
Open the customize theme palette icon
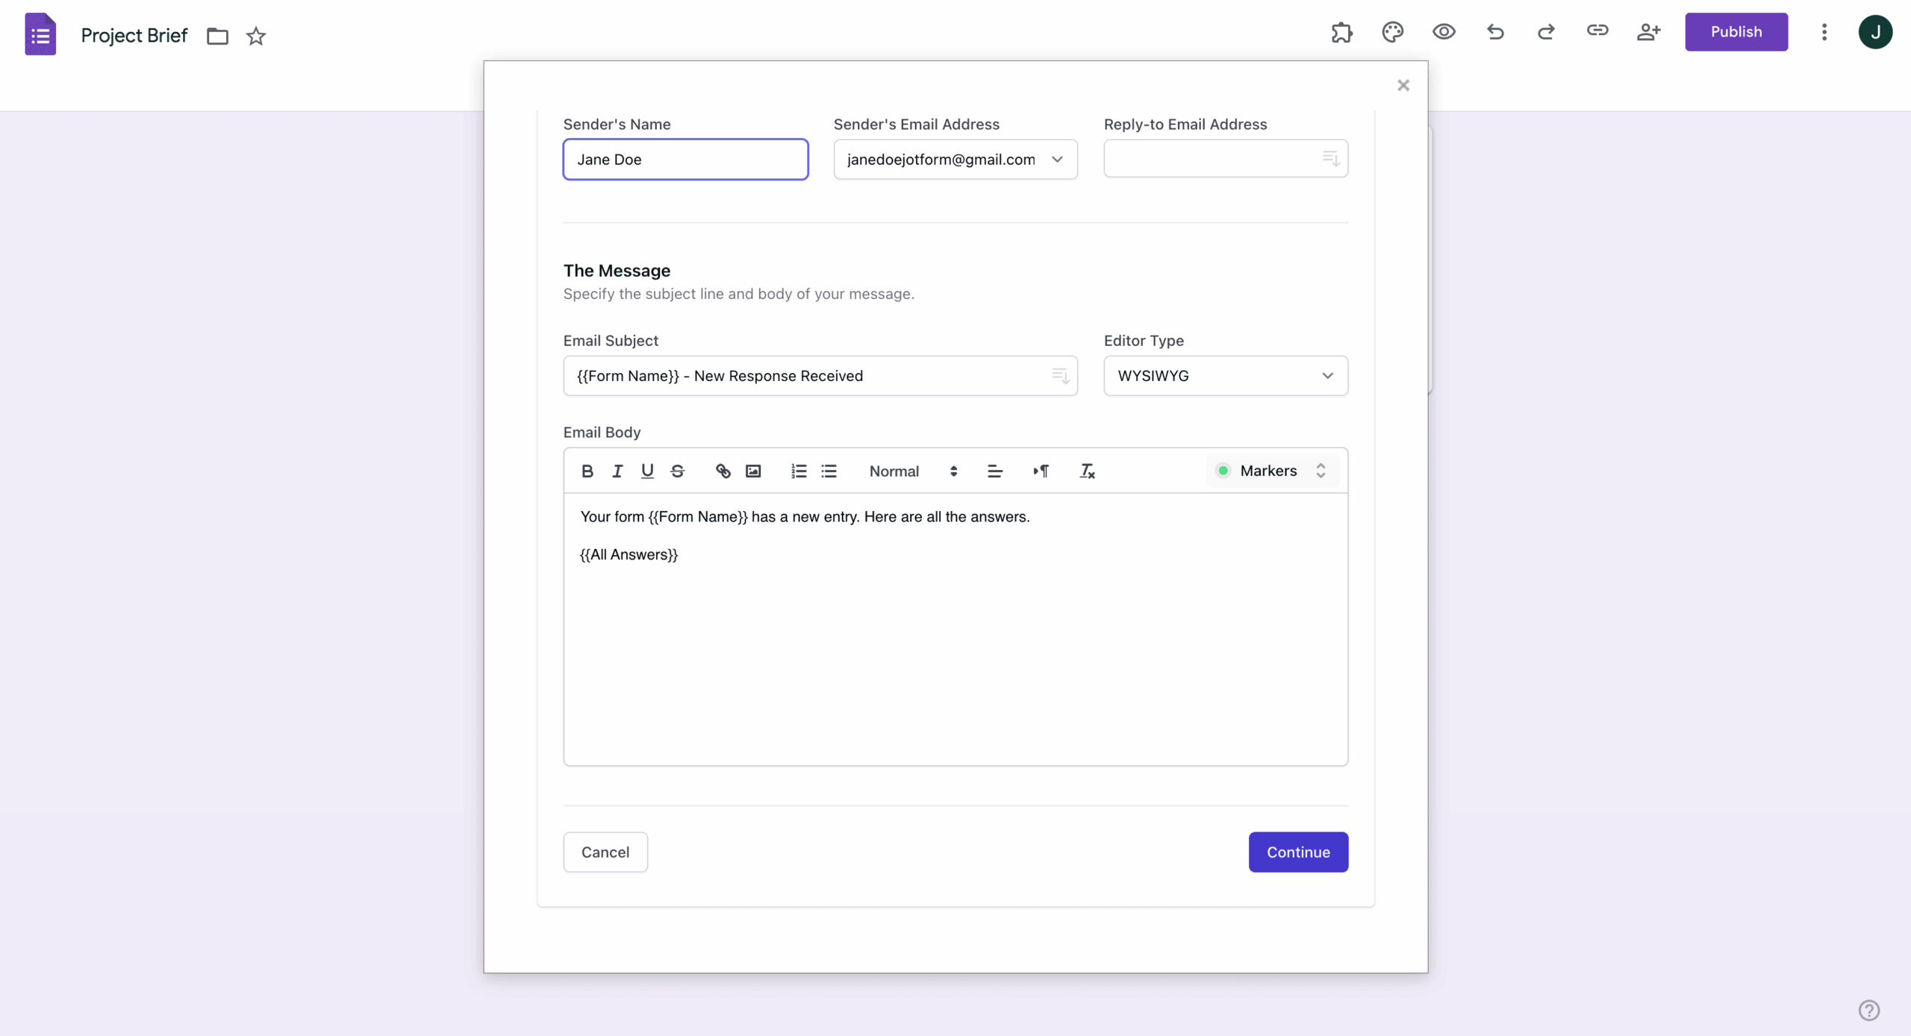(1392, 32)
